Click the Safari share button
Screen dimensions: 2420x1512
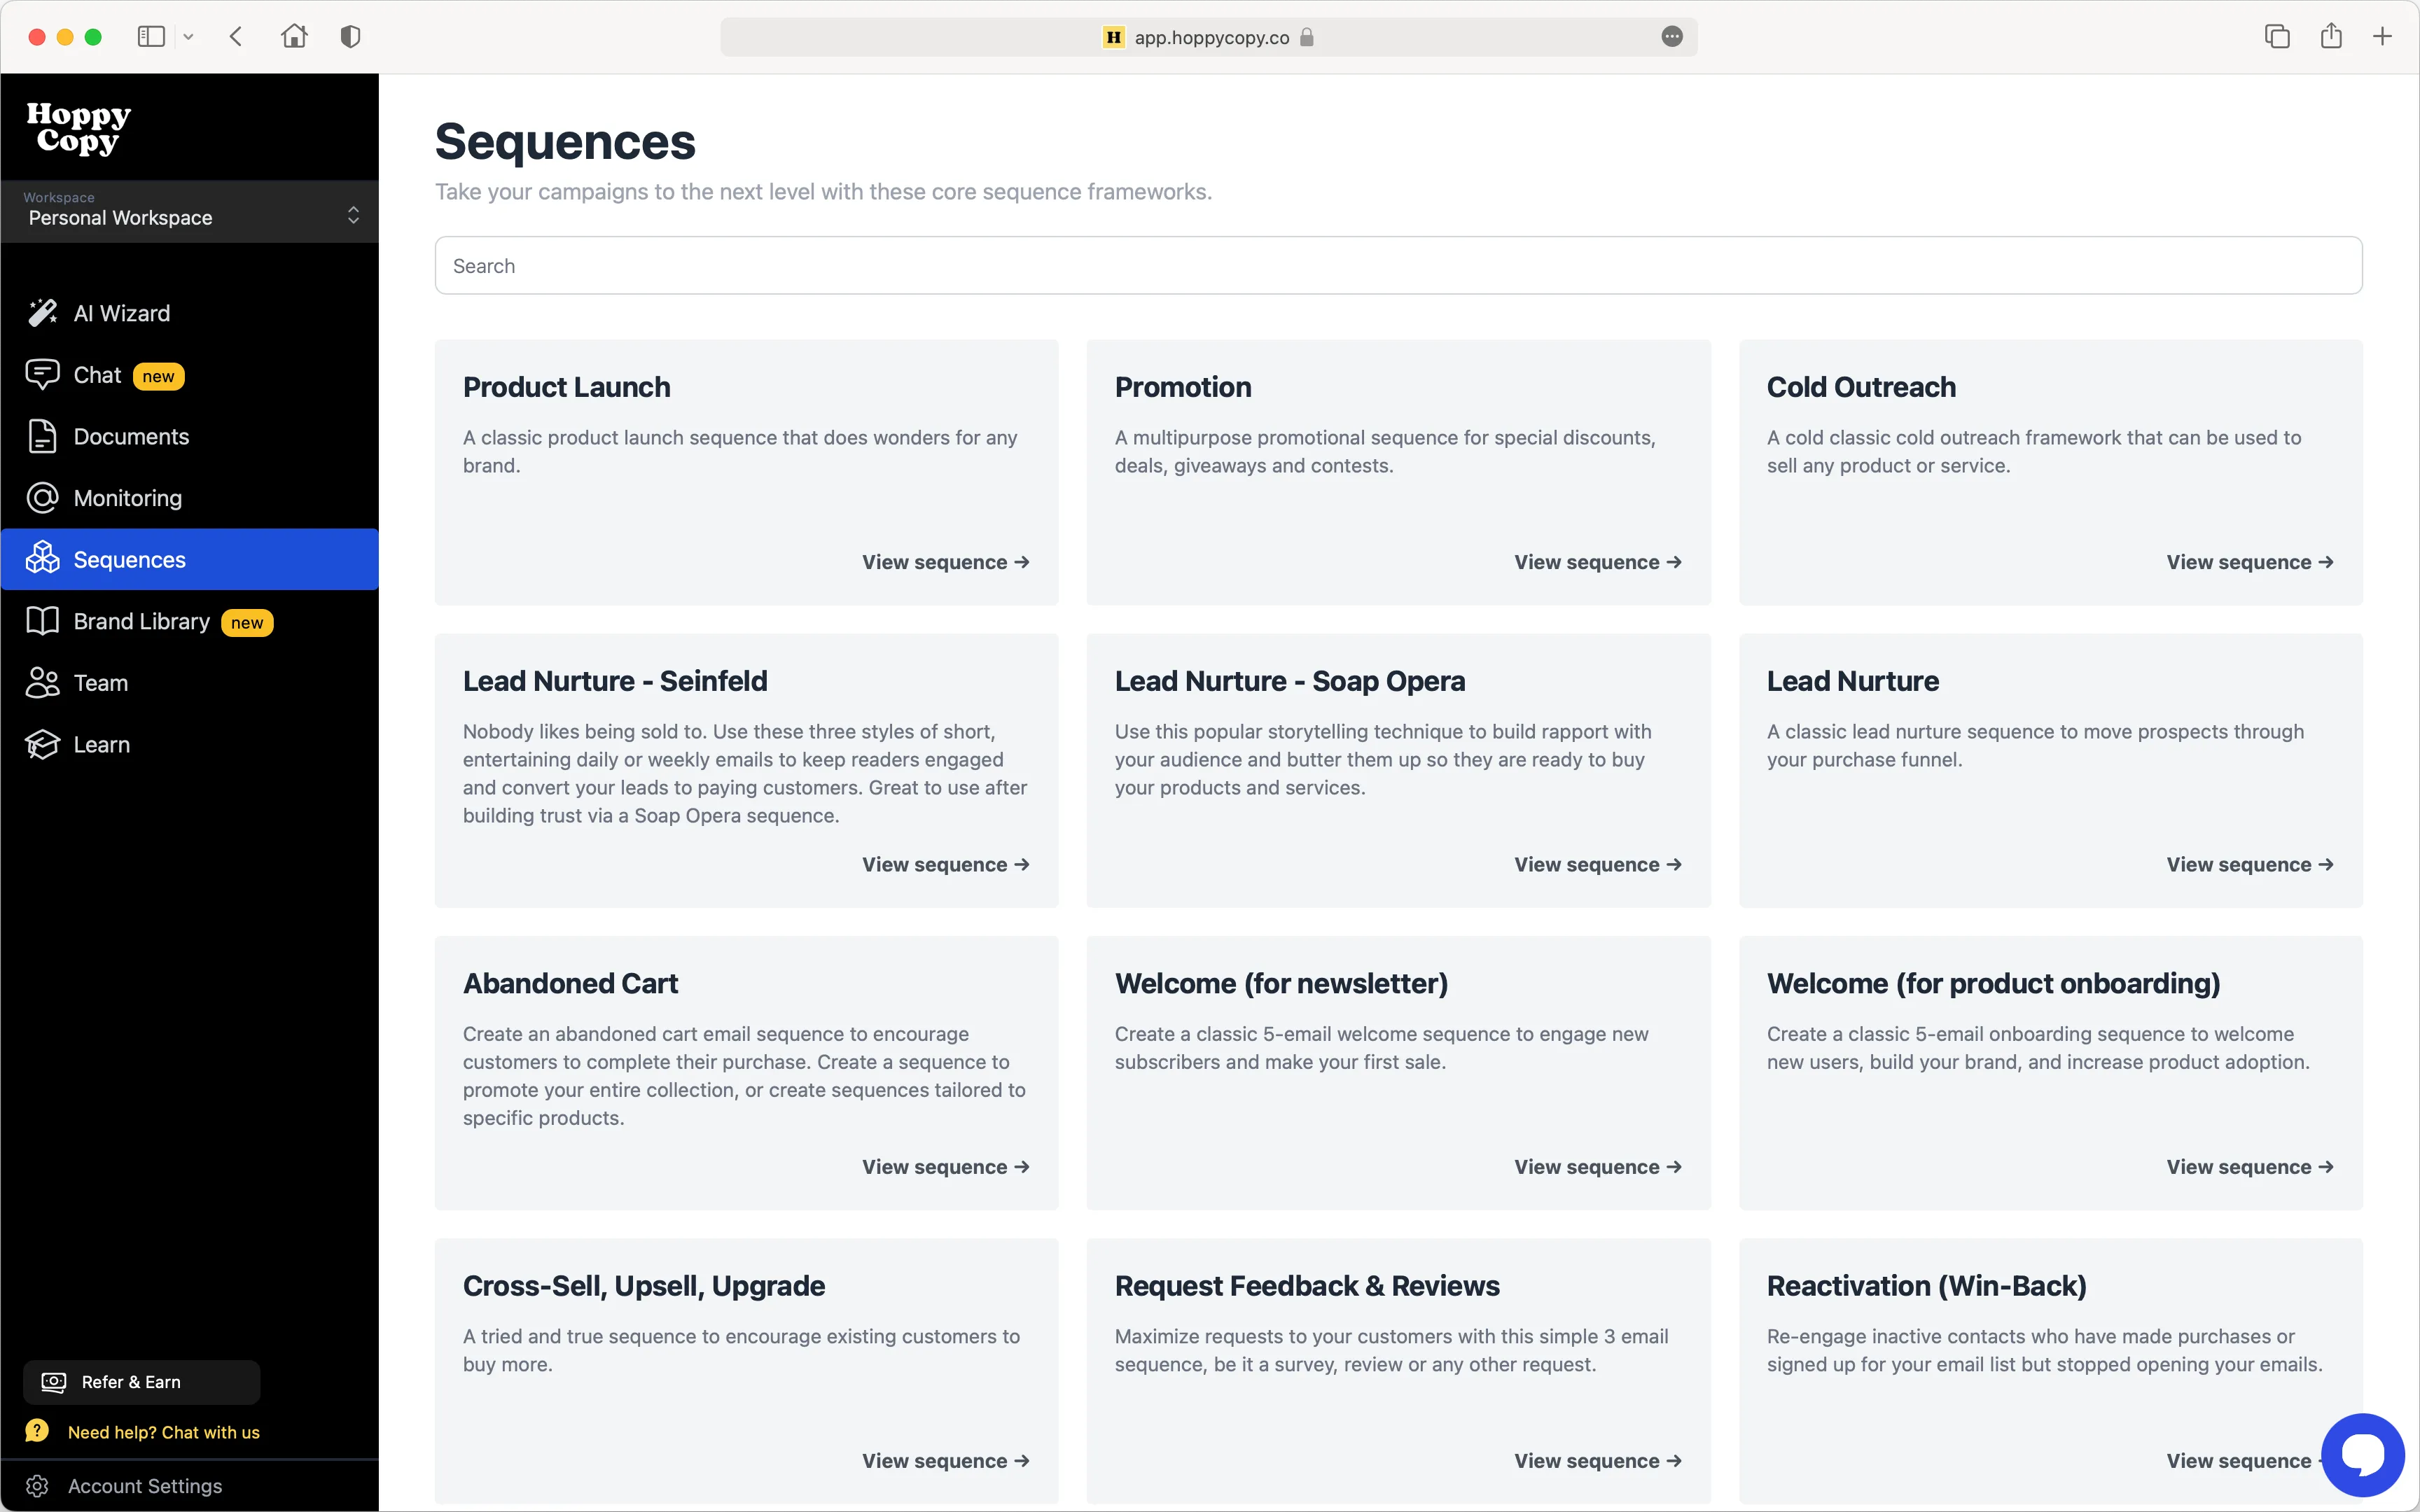click(2331, 36)
